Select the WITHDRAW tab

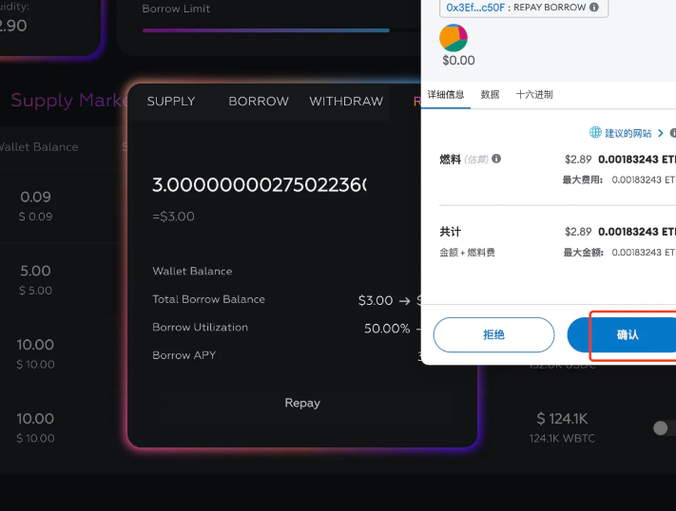tap(346, 102)
